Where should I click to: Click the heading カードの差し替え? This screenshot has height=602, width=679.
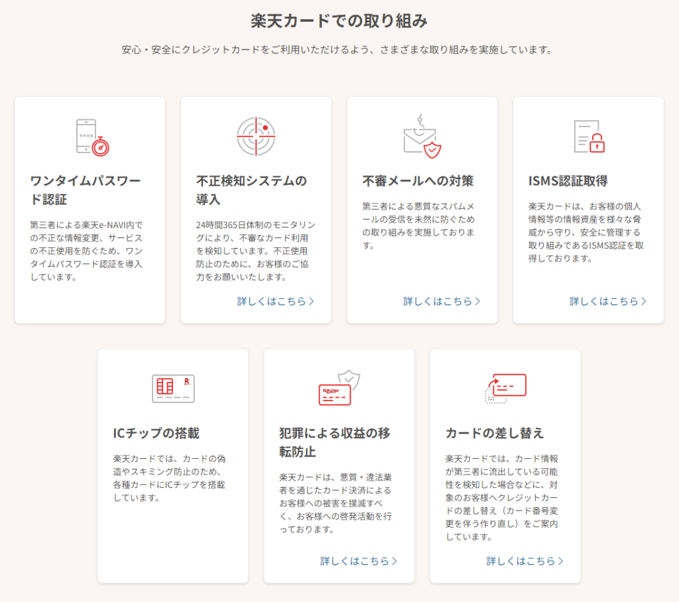click(495, 433)
